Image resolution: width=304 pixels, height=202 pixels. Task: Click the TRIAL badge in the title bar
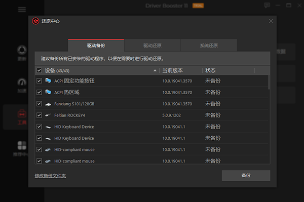198,6
